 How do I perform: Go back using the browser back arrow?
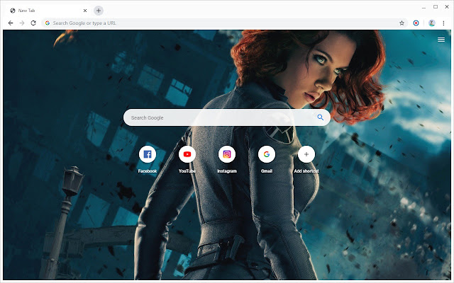tap(11, 23)
